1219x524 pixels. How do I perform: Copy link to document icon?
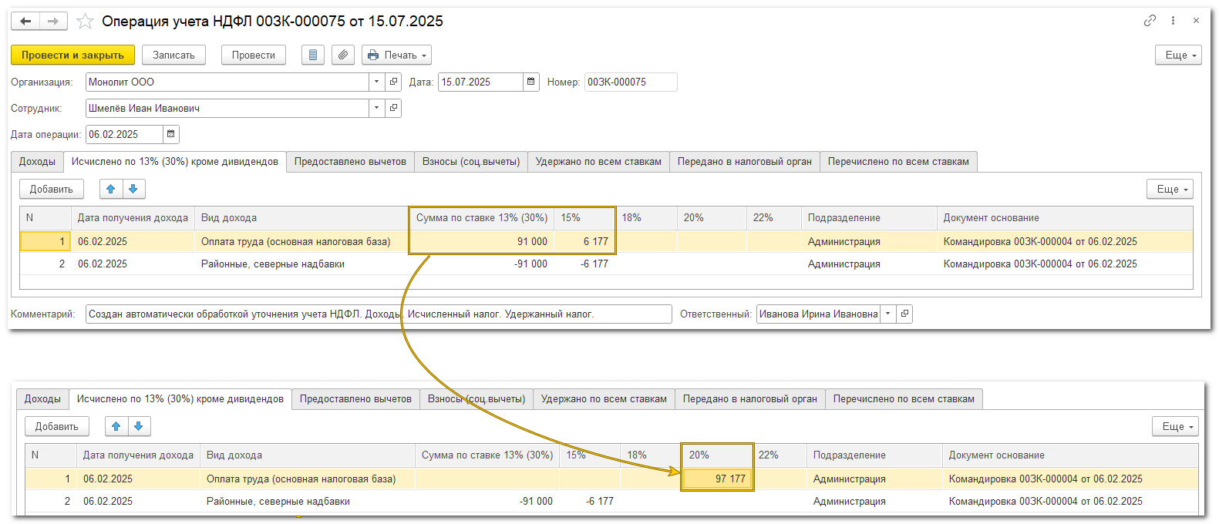1150,21
